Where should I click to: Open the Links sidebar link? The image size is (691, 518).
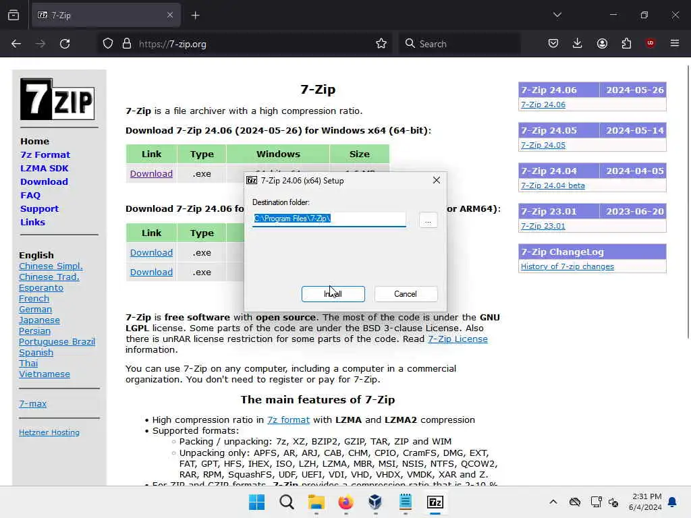[x=32, y=222]
